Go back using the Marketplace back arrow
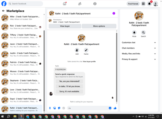 3,11
